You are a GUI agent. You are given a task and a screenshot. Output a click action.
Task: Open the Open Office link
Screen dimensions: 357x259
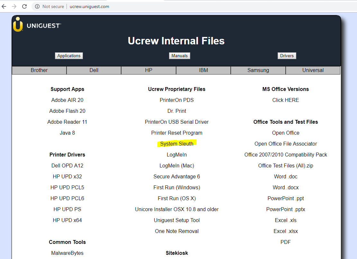[286, 133]
